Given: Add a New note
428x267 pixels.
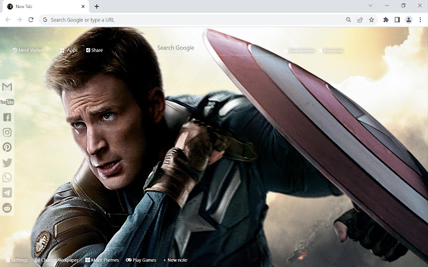Looking at the screenshot, I should tap(175, 260).
